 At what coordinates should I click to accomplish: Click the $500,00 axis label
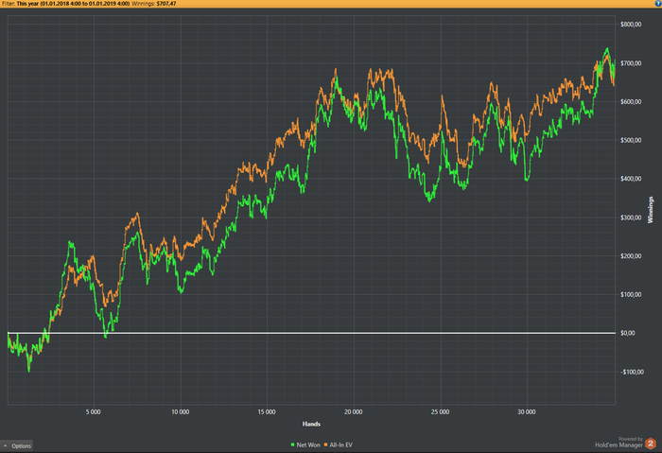pos(631,140)
